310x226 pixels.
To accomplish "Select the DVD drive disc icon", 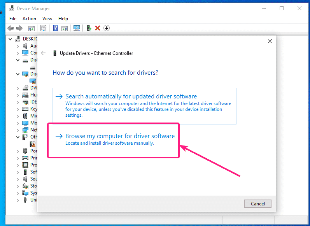I will 25,88.
